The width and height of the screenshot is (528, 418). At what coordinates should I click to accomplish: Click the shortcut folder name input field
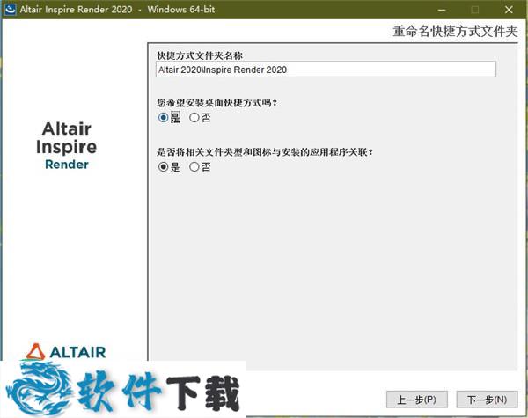326,70
